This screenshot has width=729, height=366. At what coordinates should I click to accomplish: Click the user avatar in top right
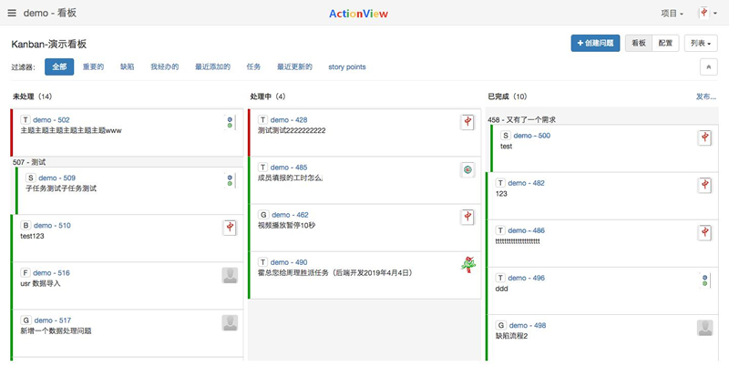point(703,14)
